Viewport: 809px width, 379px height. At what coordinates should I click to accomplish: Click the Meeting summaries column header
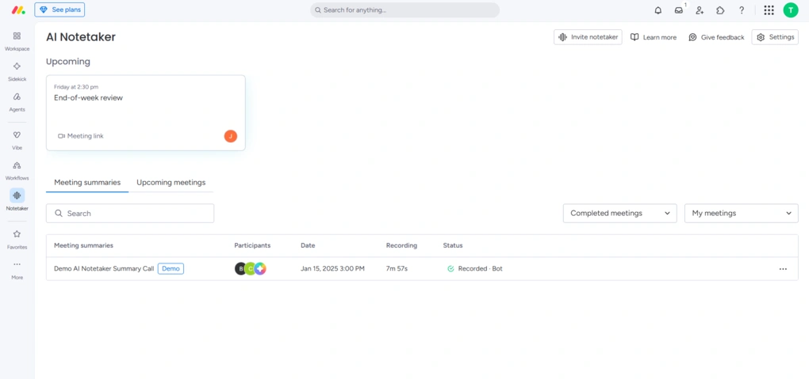coord(83,245)
